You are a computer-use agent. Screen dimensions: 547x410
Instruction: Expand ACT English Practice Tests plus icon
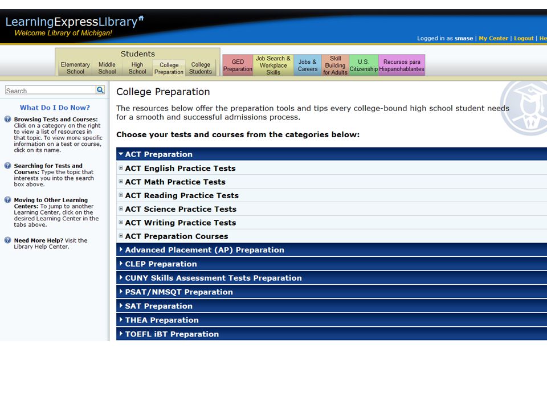click(x=121, y=168)
